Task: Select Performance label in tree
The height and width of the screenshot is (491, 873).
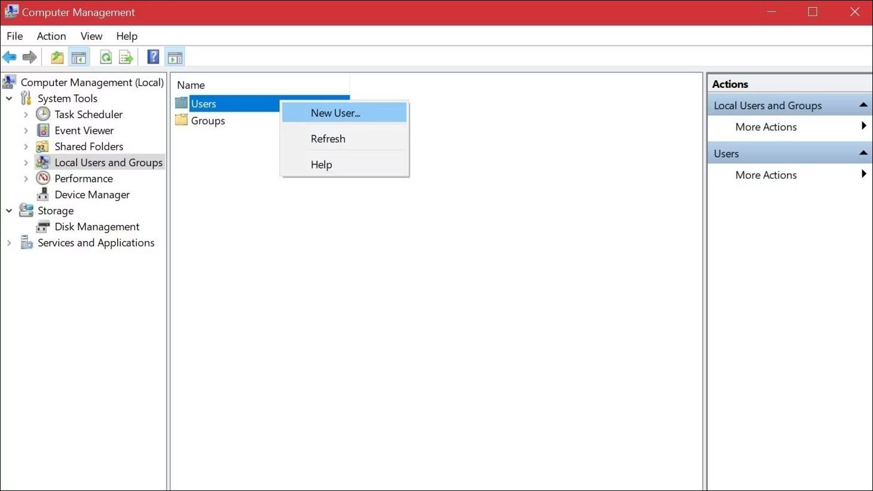Action: 84,179
